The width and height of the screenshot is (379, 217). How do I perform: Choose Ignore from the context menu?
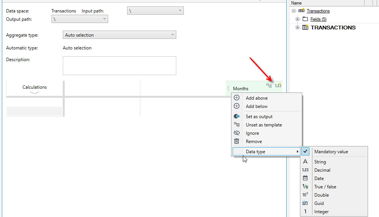tap(267, 133)
